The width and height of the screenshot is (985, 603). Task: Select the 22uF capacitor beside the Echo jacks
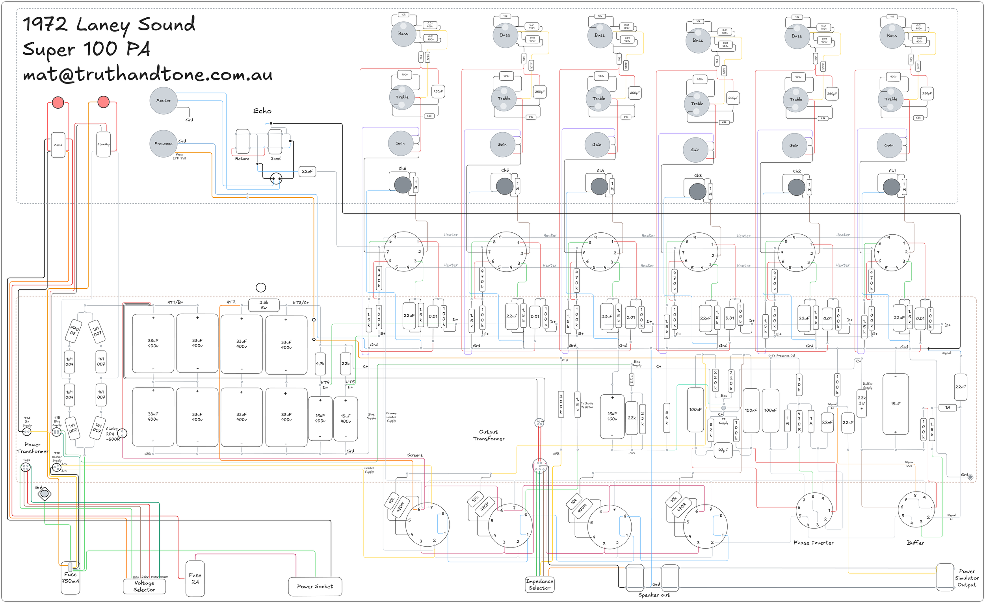(x=307, y=171)
